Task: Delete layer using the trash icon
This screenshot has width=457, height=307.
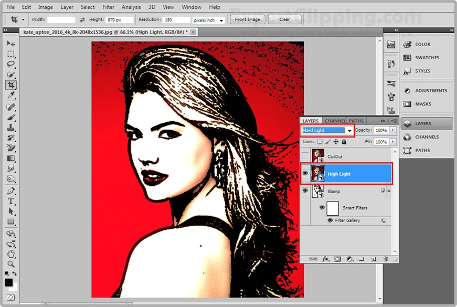Action: pyautogui.click(x=385, y=259)
